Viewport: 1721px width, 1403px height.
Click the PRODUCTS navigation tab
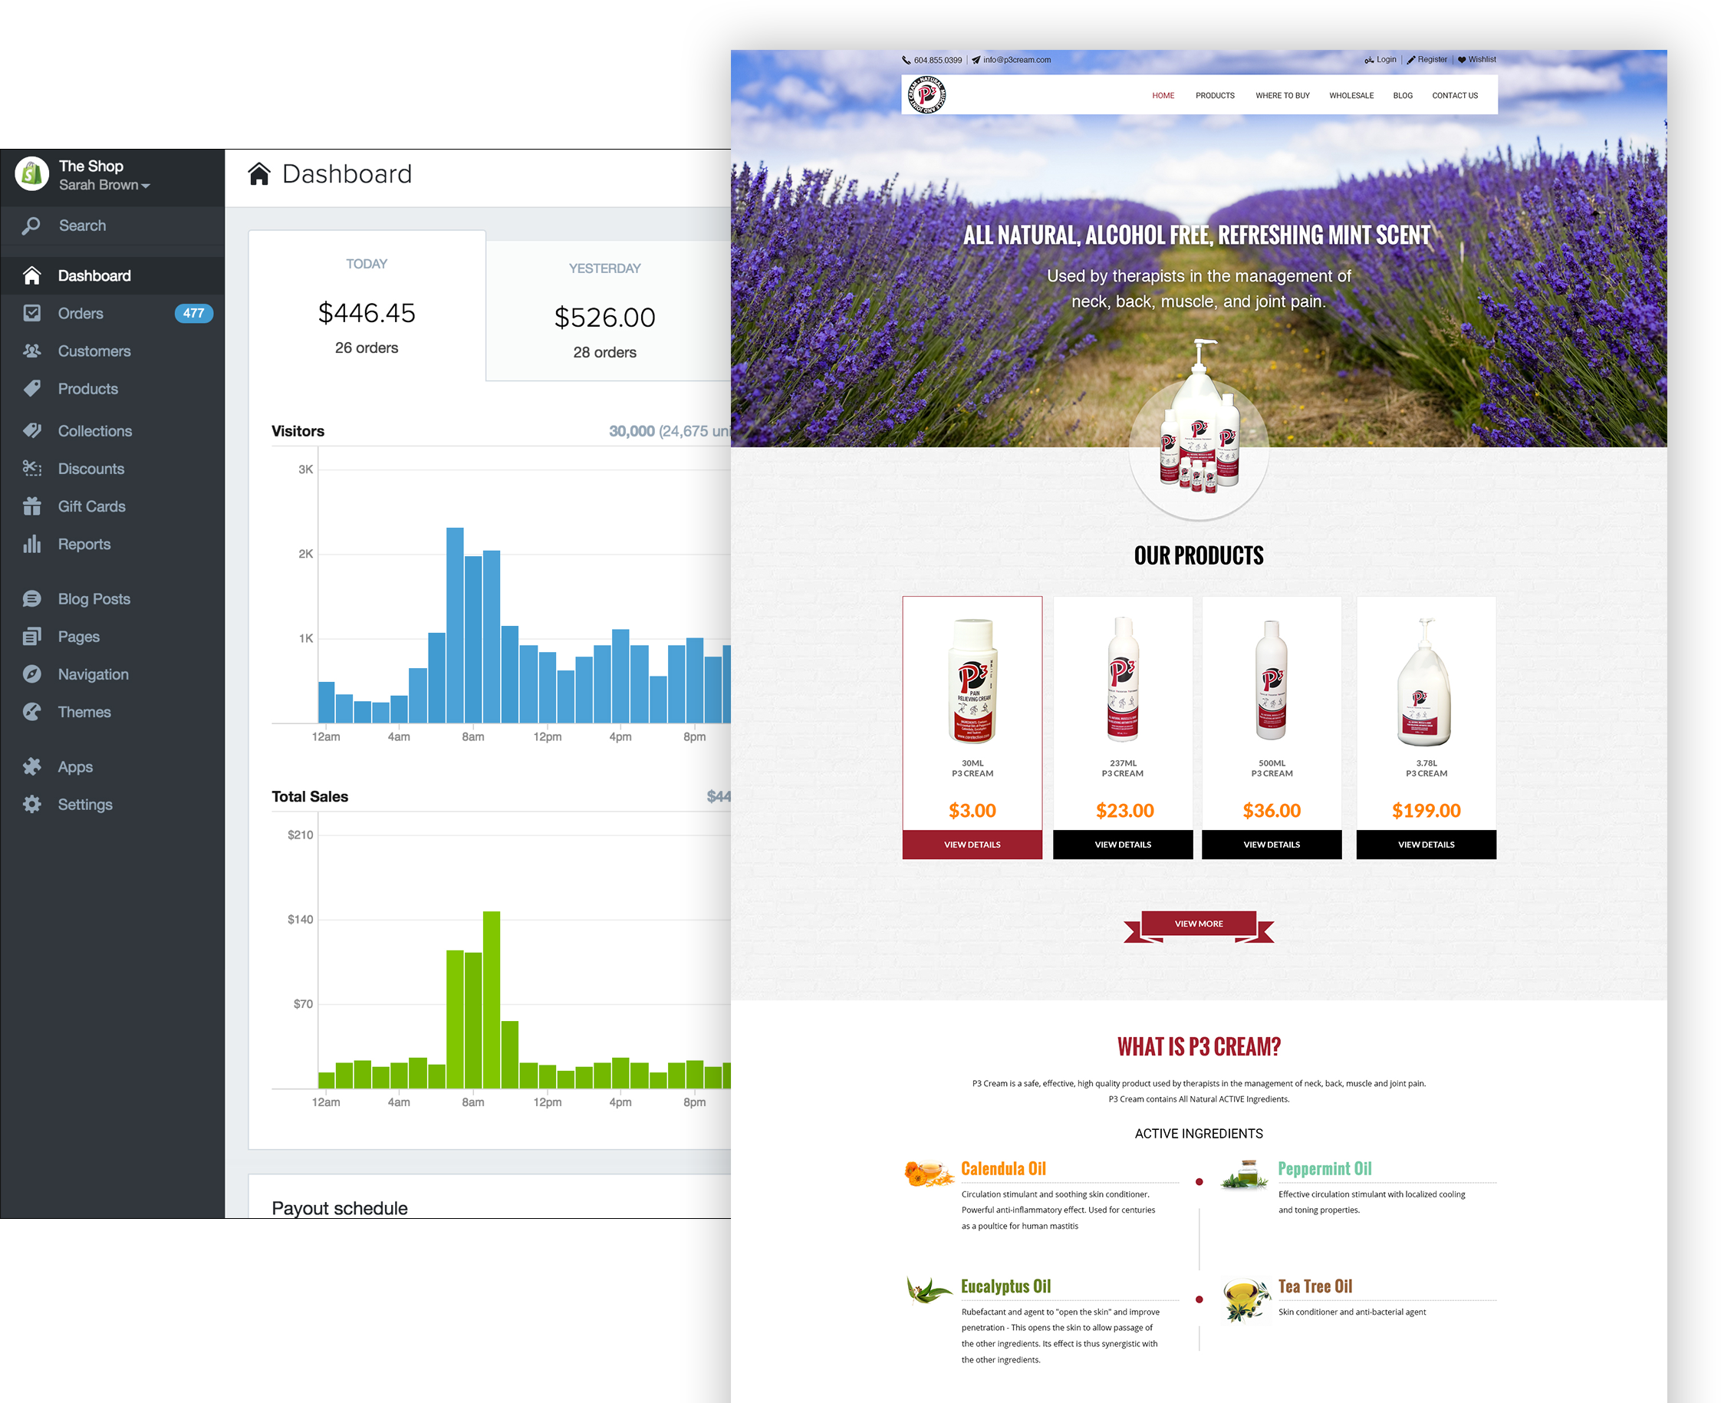(x=1215, y=96)
